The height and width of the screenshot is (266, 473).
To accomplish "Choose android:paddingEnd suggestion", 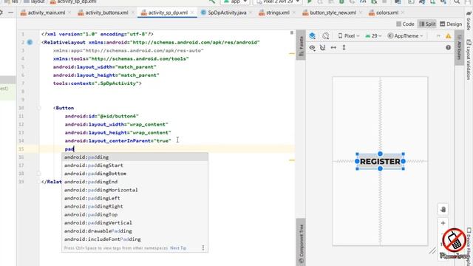I will (x=135, y=182).
